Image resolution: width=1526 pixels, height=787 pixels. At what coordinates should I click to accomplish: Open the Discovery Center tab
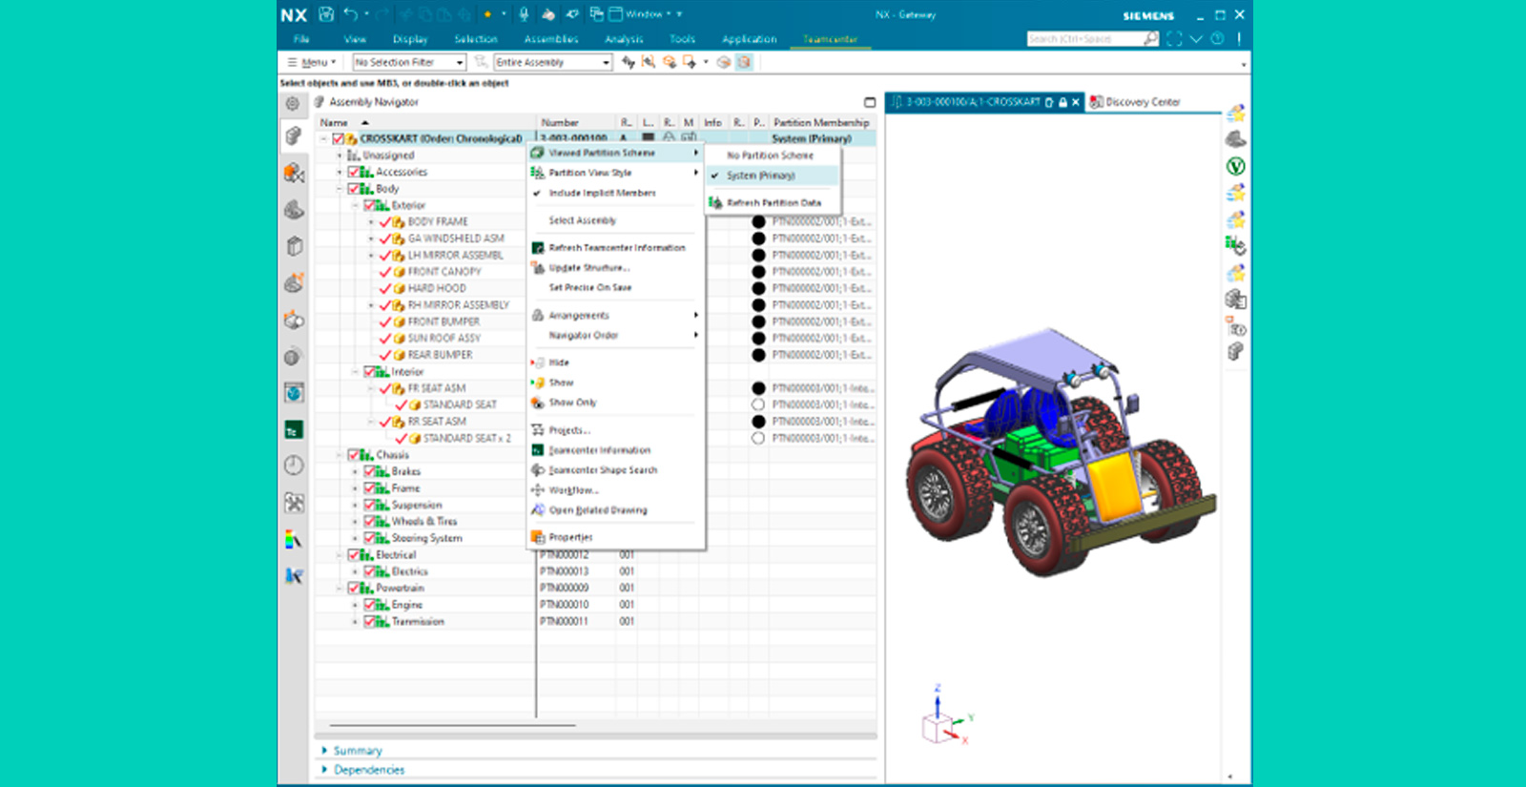coord(1142,102)
